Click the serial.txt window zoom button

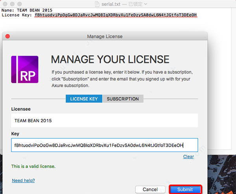(x=19, y=4)
